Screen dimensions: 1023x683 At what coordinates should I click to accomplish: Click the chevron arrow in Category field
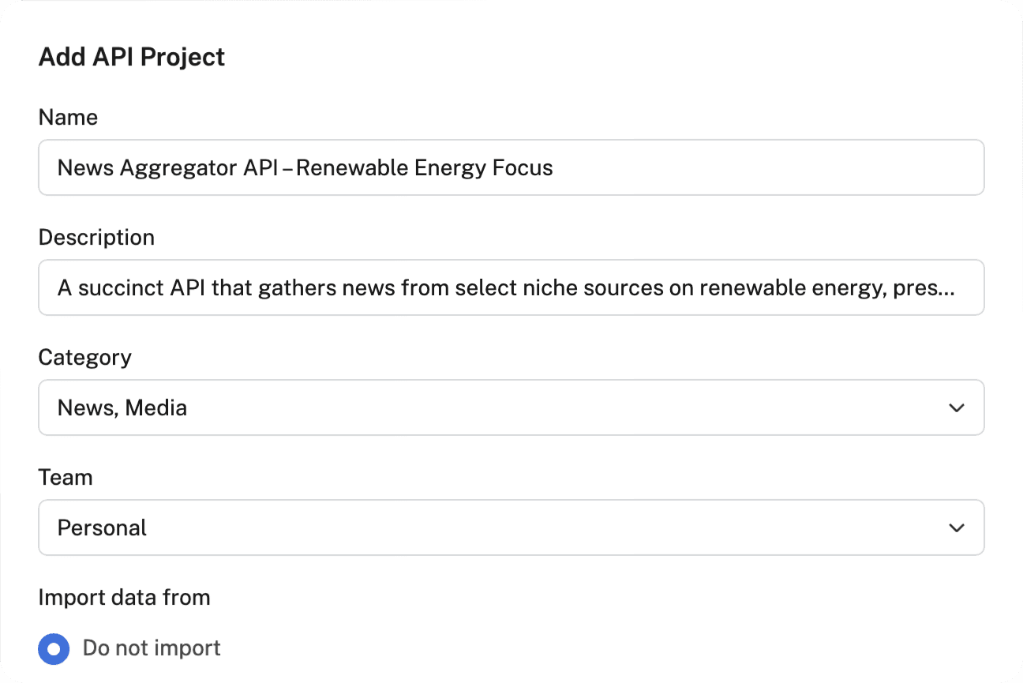957,407
